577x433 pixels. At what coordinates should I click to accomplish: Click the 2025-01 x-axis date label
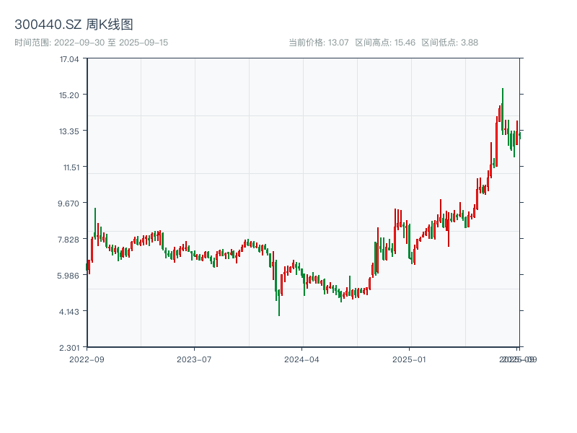(410, 359)
